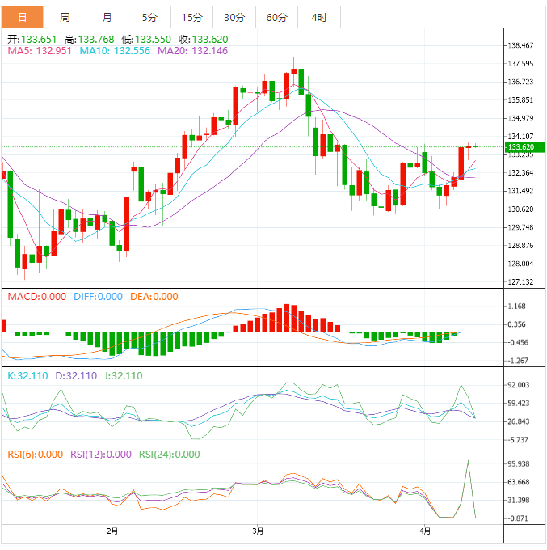Click the RSI(12):0.000 label
Screen dimensions: 547x550
(101, 455)
